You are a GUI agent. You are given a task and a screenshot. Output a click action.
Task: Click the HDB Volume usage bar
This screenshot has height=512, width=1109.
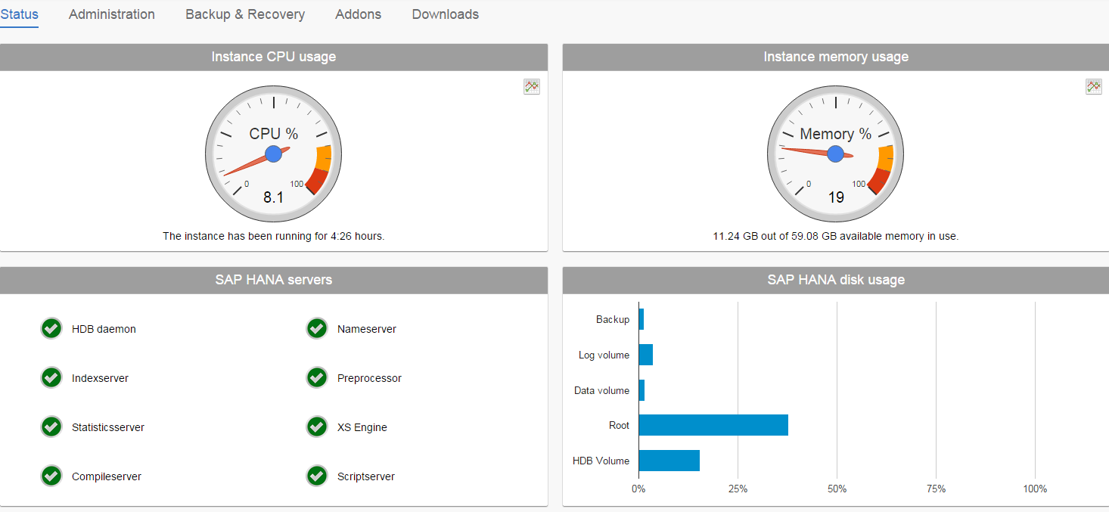[x=669, y=460]
